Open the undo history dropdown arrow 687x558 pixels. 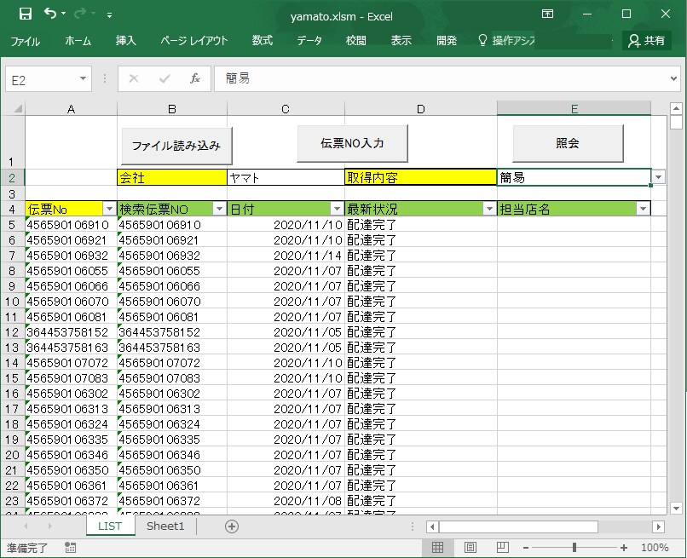point(64,14)
